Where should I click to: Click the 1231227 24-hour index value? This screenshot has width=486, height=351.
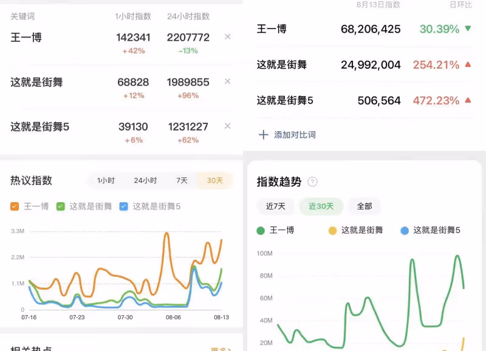pyautogui.click(x=188, y=127)
